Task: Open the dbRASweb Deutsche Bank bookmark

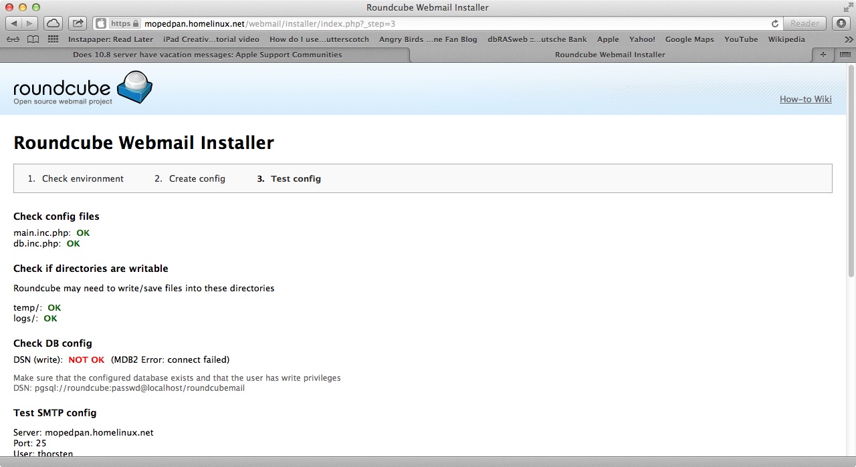Action: (x=537, y=39)
